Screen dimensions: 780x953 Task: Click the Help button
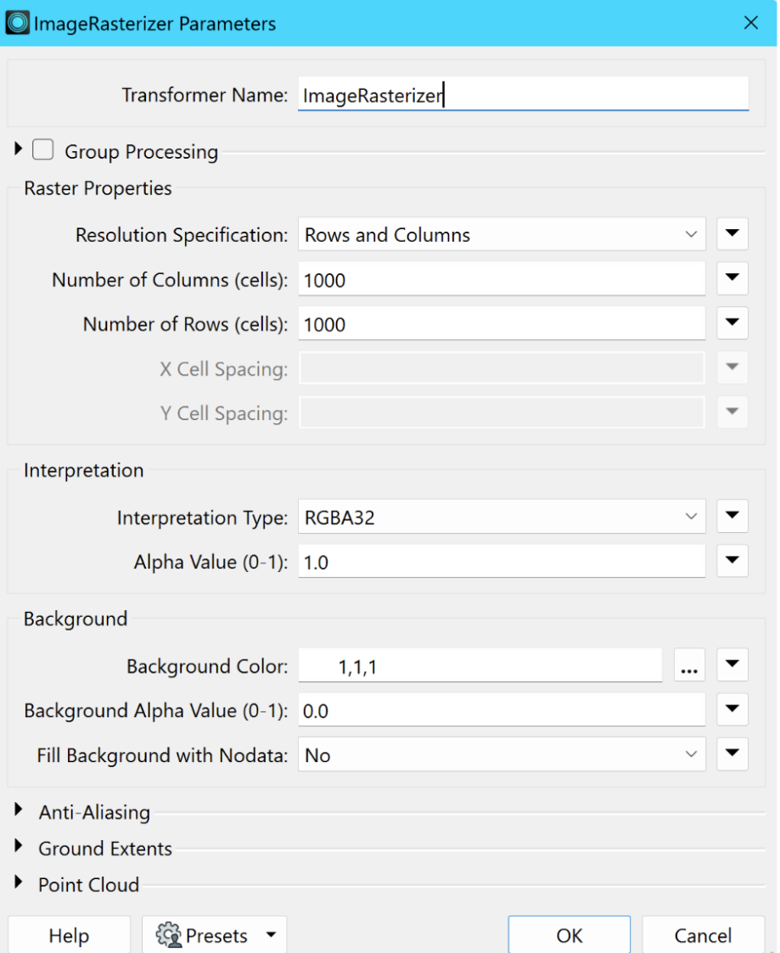pyautogui.click(x=70, y=935)
